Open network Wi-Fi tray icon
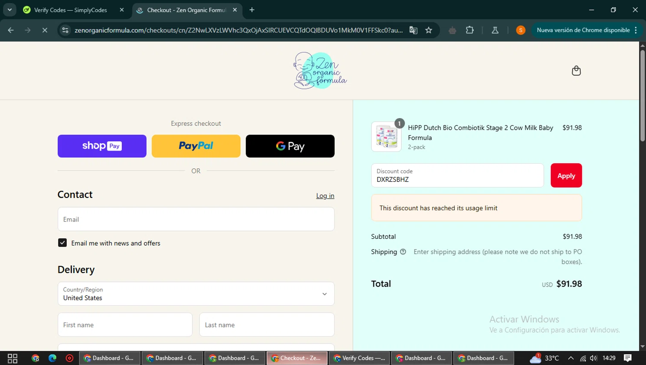Viewport: 646px width, 365px height. pyautogui.click(x=583, y=358)
